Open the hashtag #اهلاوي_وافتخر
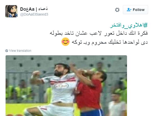This screenshot has height=116, width=155. coord(128,25)
